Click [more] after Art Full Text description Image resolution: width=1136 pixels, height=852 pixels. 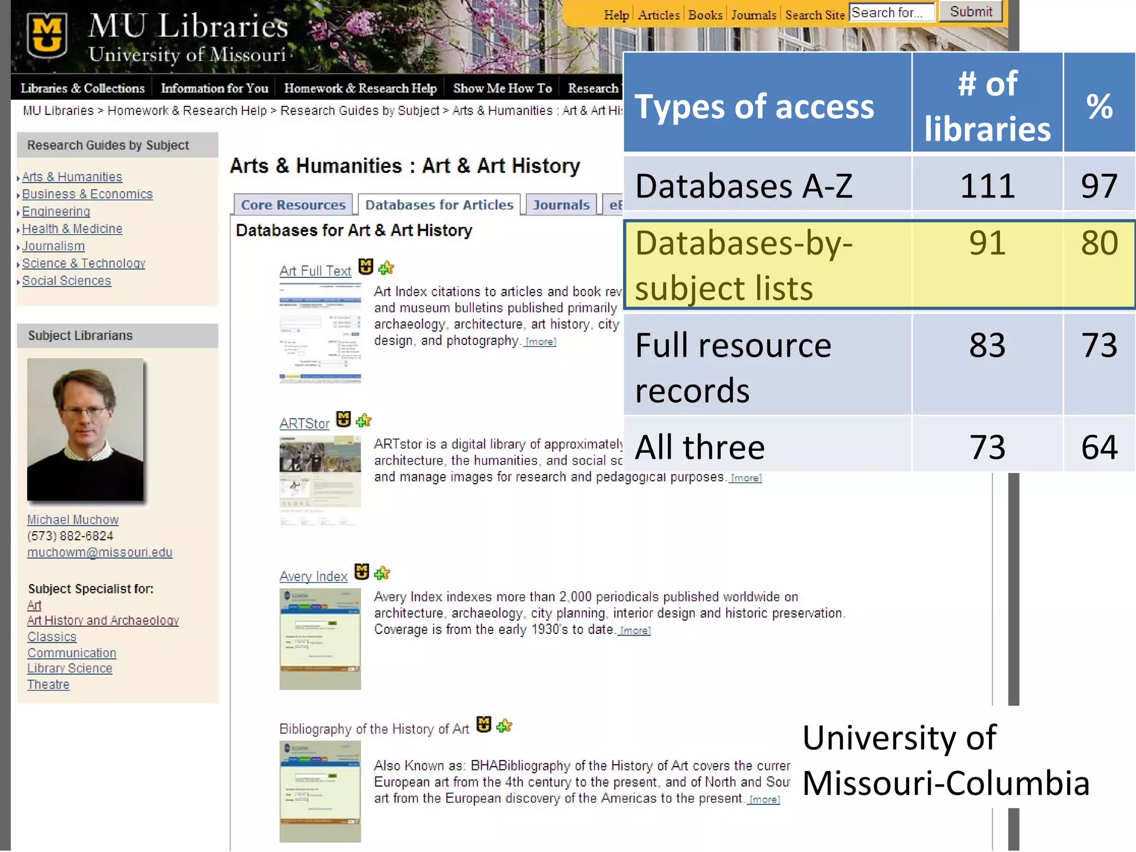[x=540, y=342]
